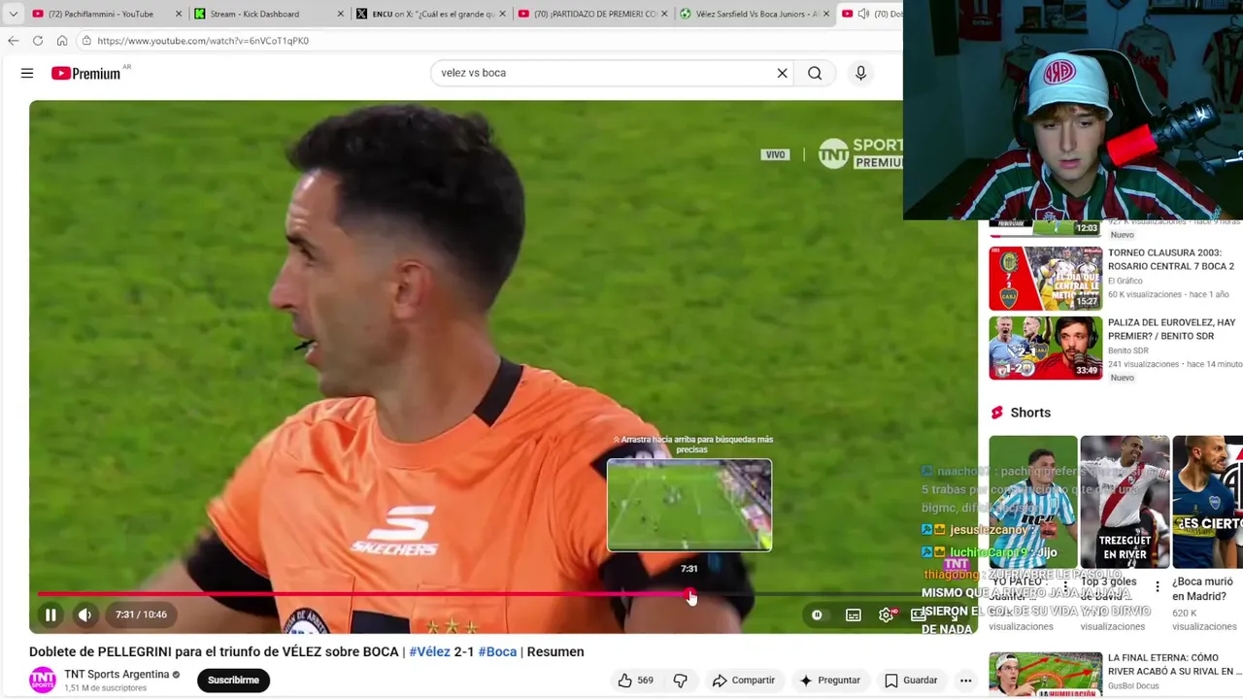
Task: Open TNT Sports Argentina channel name
Action: (117, 674)
